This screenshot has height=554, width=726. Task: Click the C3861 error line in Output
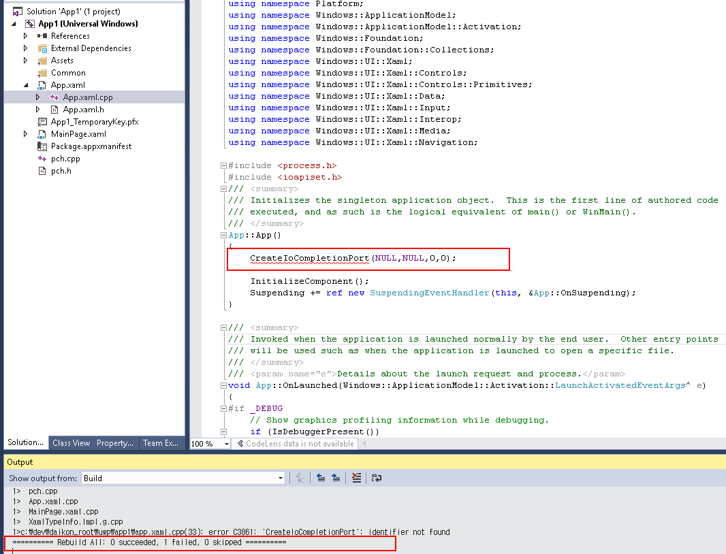[x=232, y=532]
